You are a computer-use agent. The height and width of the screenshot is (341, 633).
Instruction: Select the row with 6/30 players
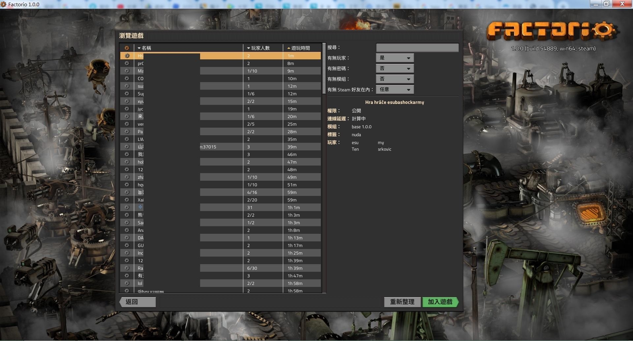[x=221, y=268]
